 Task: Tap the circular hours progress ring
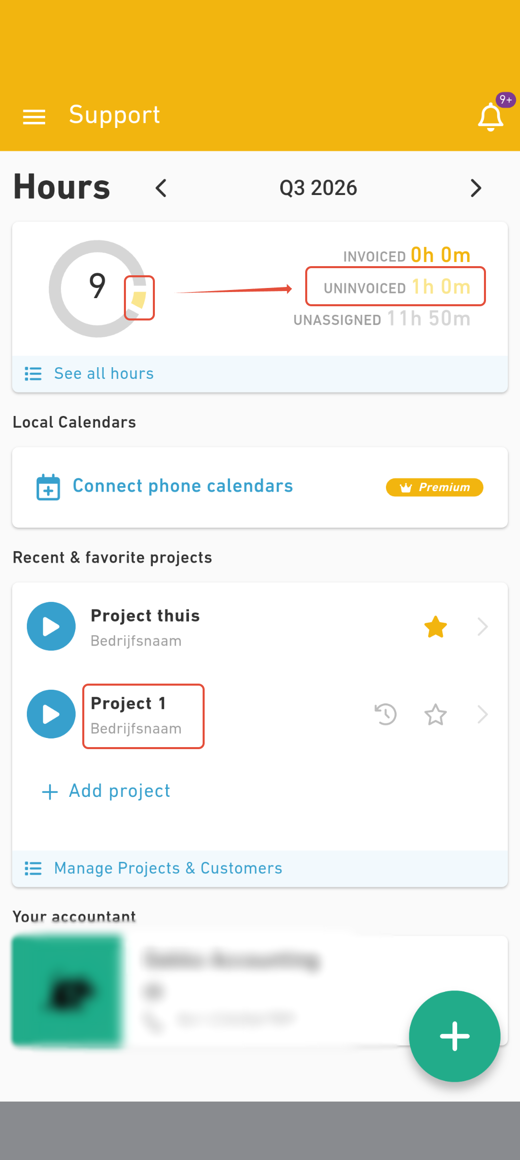[97, 288]
